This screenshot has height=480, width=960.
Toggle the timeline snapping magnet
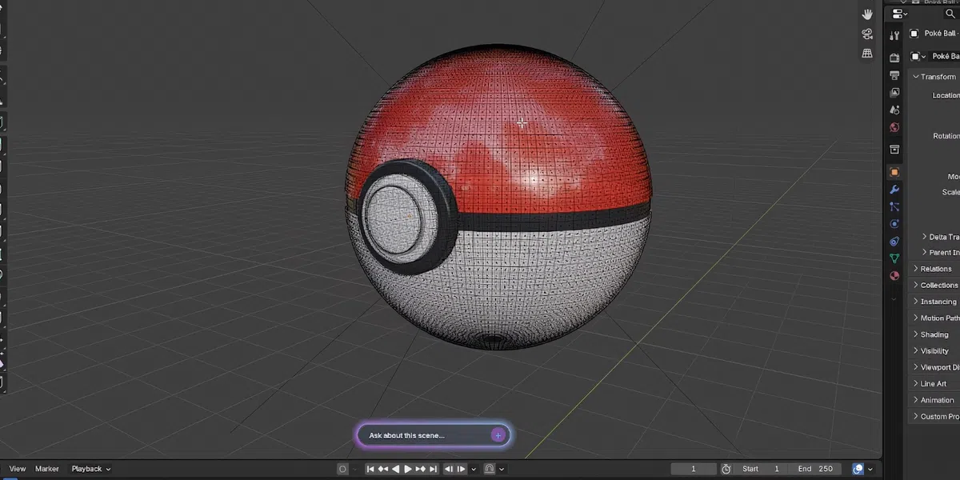pos(490,469)
